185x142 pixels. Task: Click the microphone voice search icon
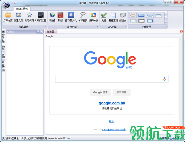(x=164, y=79)
